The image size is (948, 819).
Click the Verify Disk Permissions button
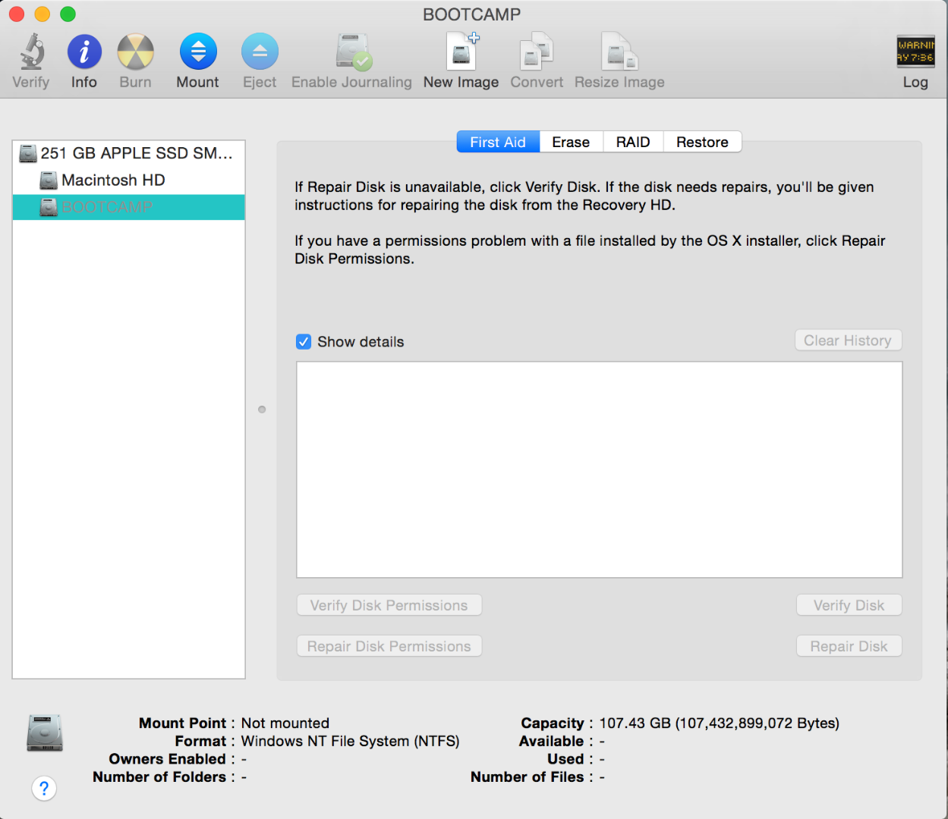[389, 605]
